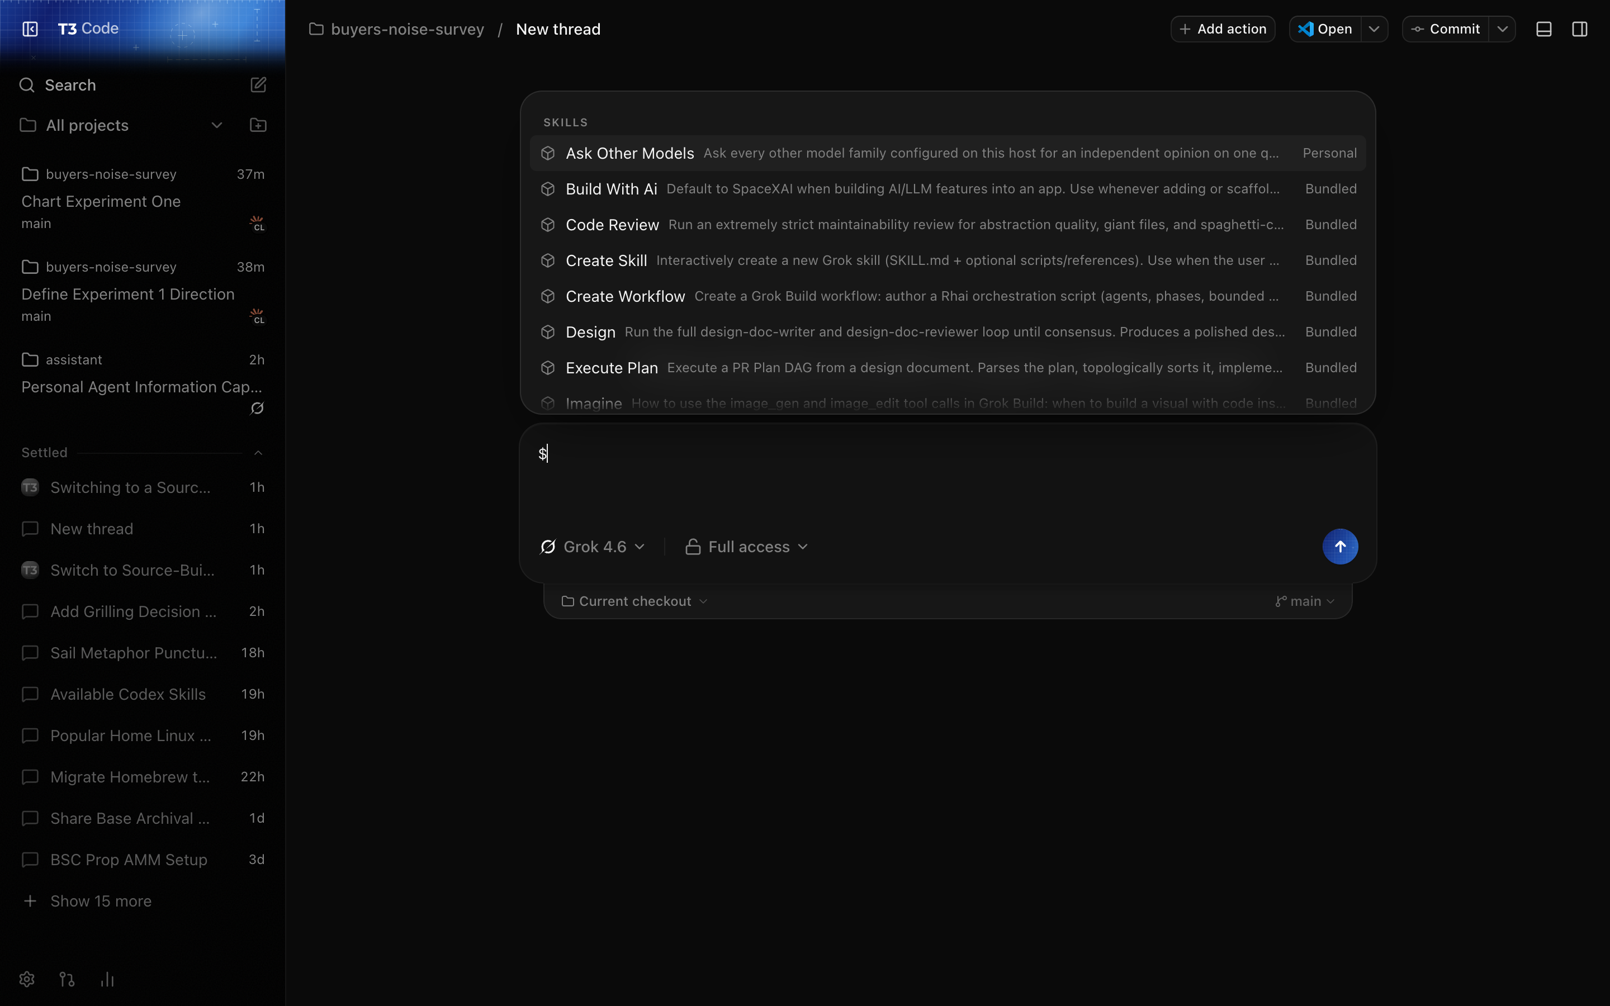This screenshot has width=1610, height=1006.
Task: Click the cube icon next to Code Review
Action: [547, 225]
